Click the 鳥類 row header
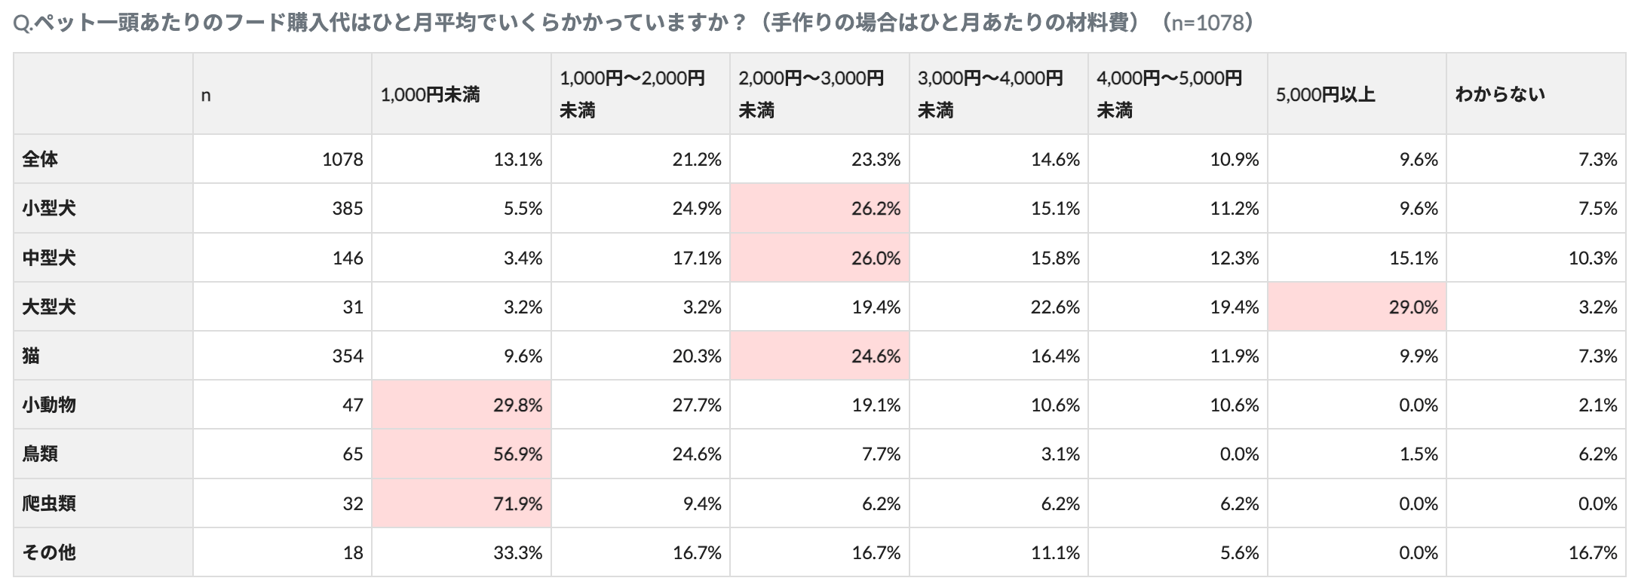This screenshot has height=587, width=1638. (41, 454)
